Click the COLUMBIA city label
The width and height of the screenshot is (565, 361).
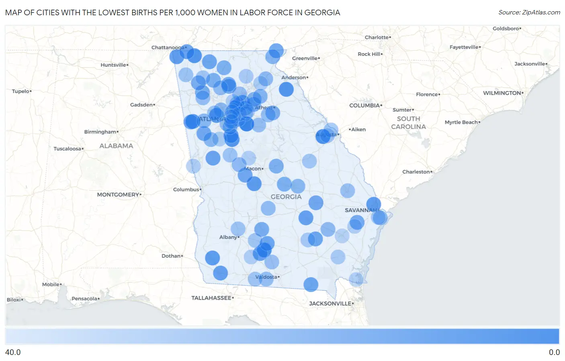tap(364, 106)
